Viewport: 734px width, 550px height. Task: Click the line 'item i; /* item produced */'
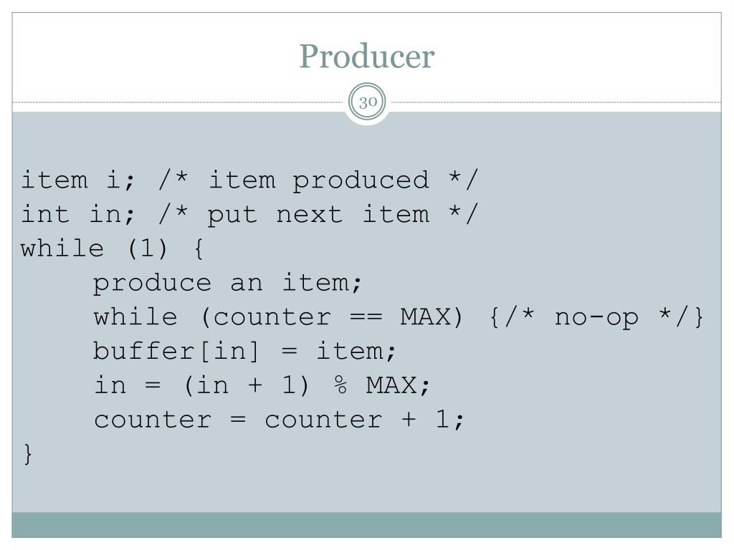(249, 180)
